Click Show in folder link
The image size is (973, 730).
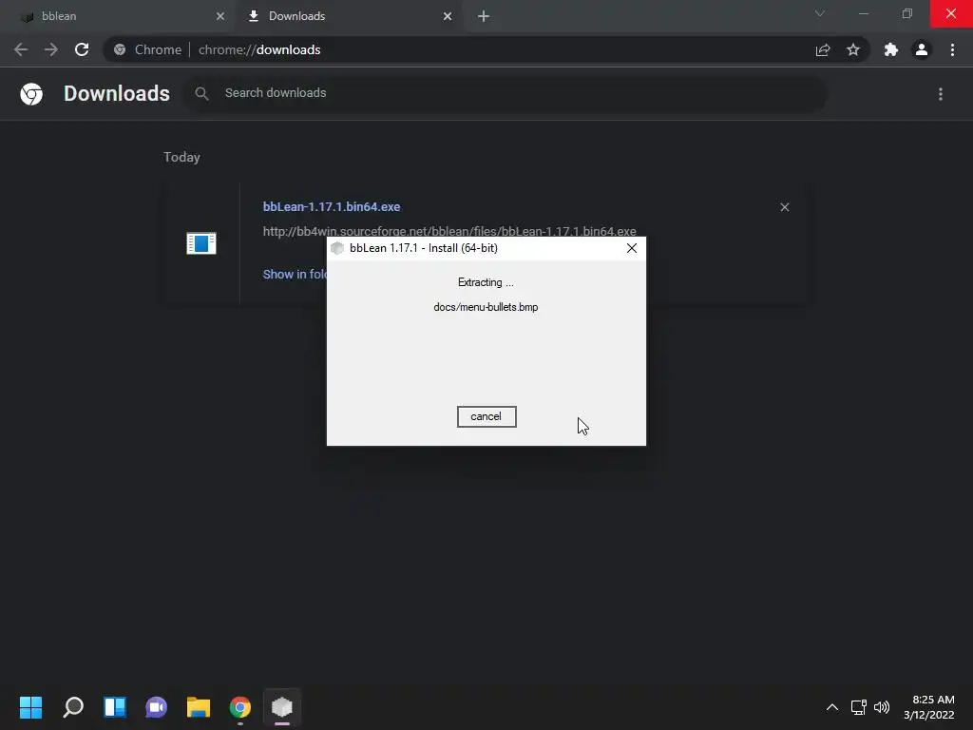296,275
